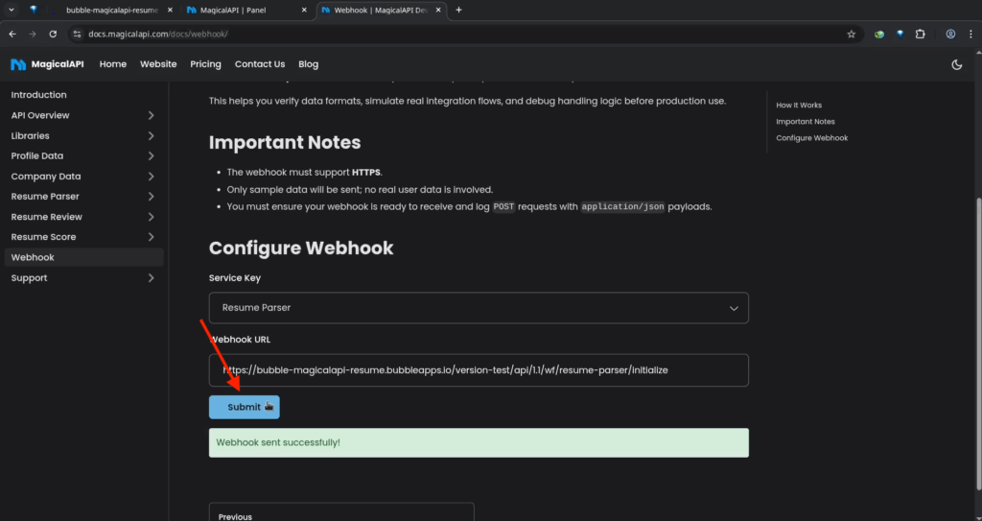Switch to bubble-magicalapi-resume tab

(111, 10)
